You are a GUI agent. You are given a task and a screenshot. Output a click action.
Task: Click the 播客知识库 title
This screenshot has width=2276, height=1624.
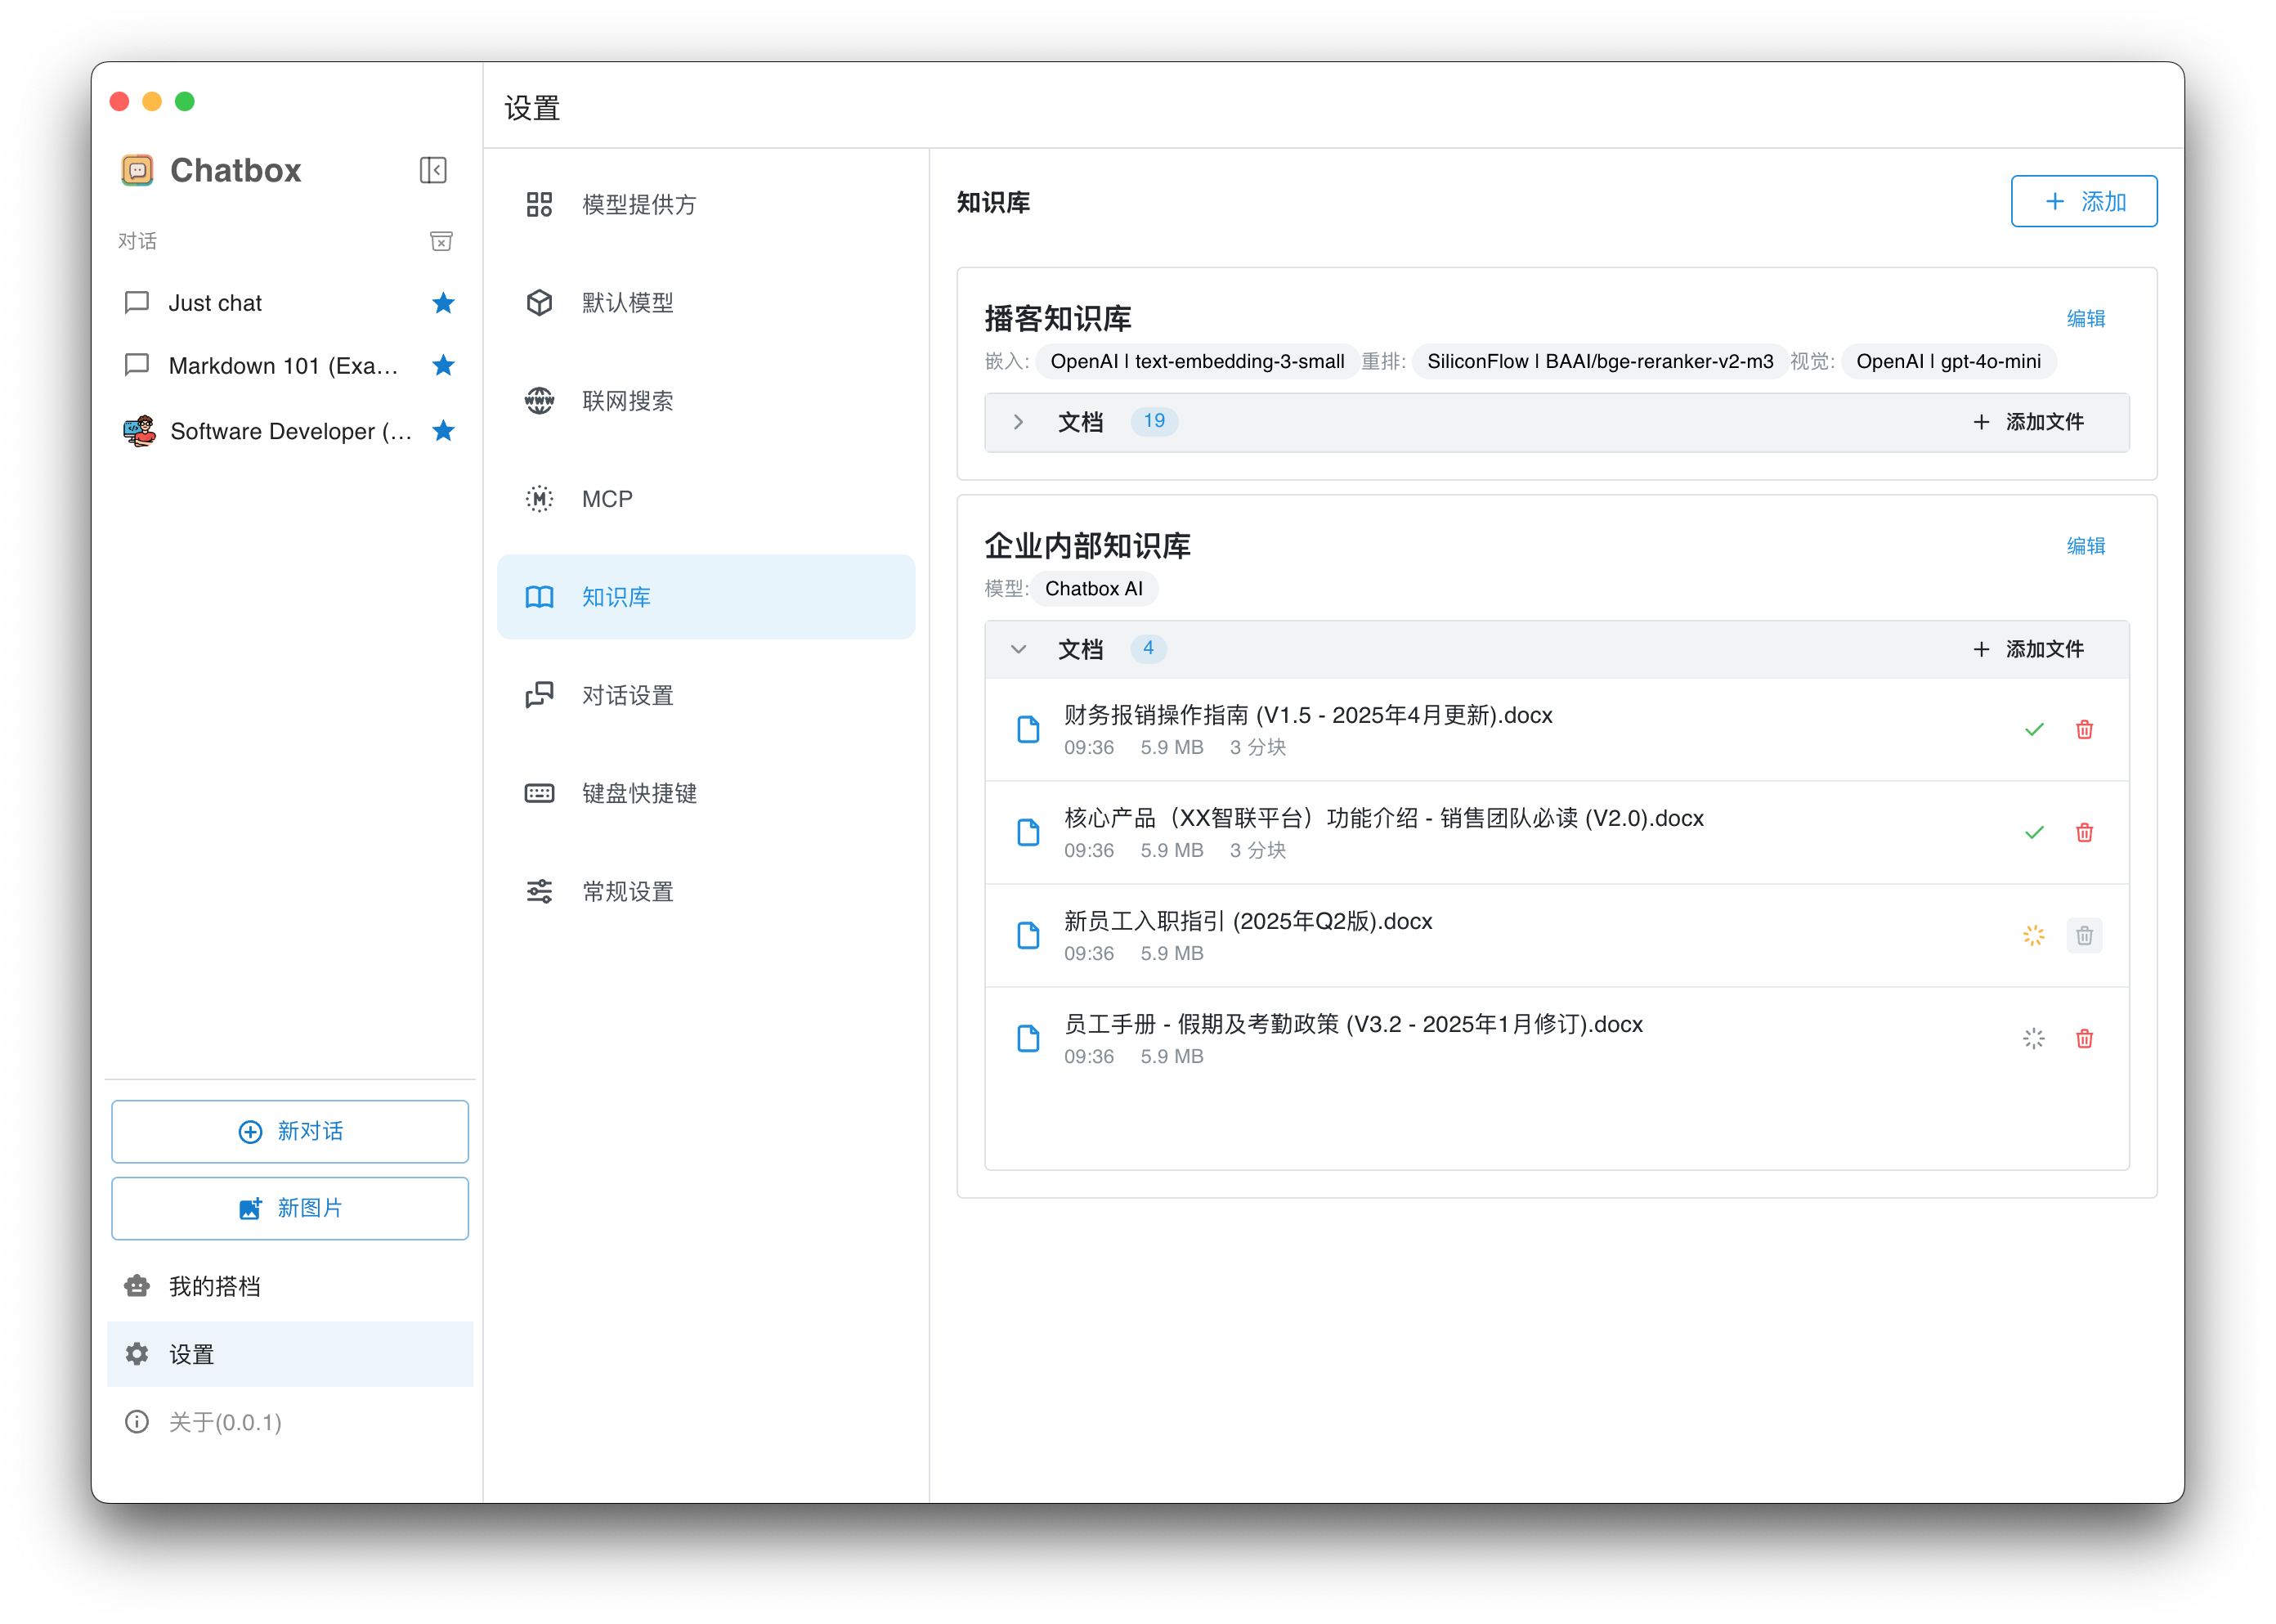(1058, 318)
